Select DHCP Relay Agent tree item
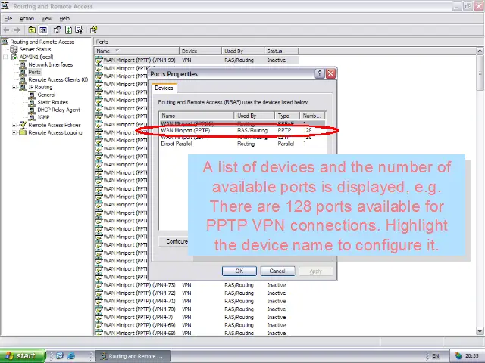The image size is (485, 363). (59, 110)
